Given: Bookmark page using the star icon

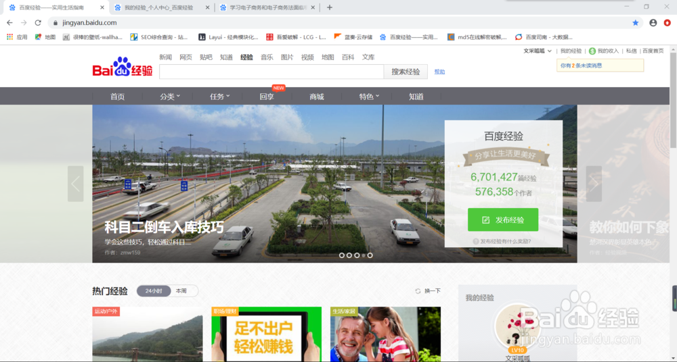Looking at the screenshot, I should pyautogui.click(x=636, y=22).
